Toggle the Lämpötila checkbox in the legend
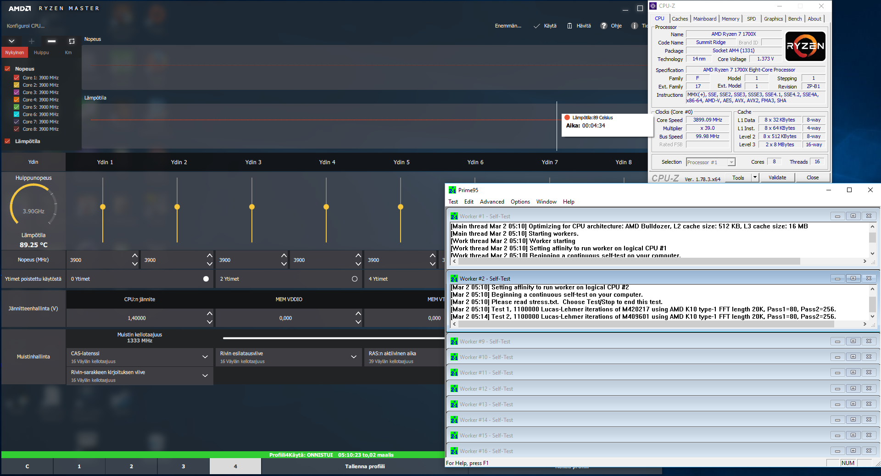This screenshot has width=881, height=476. (7, 141)
